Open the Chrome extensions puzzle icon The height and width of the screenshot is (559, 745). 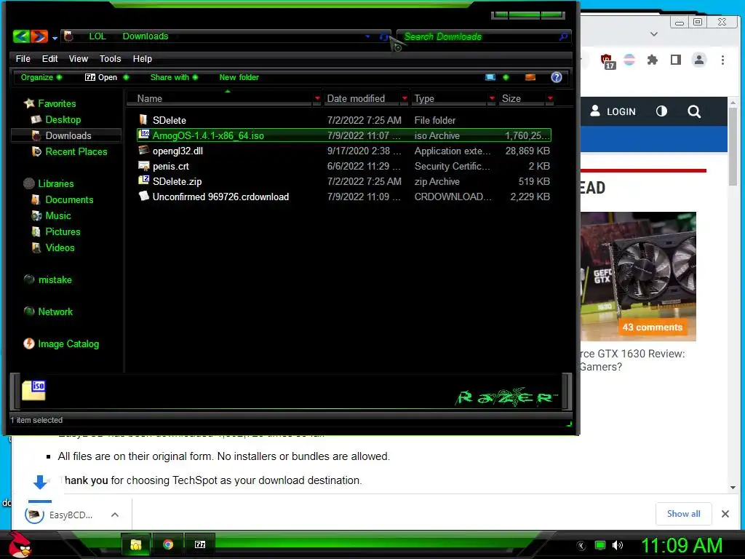[x=653, y=60]
